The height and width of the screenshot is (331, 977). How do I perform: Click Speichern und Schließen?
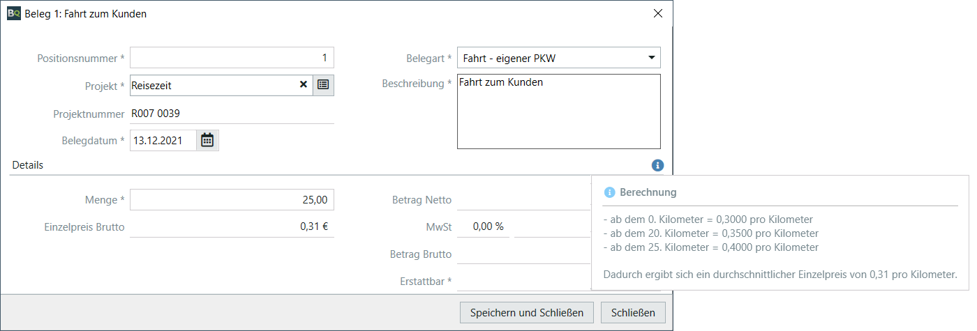526,312
